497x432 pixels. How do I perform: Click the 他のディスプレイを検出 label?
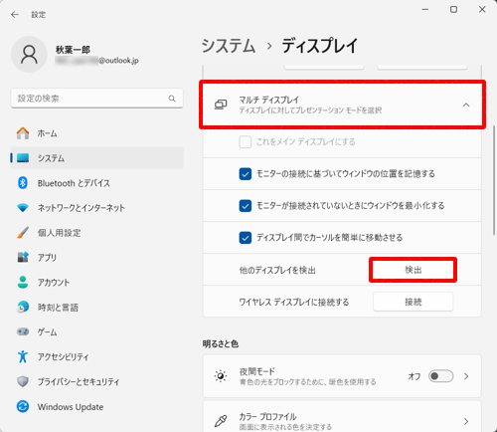click(x=277, y=270)
